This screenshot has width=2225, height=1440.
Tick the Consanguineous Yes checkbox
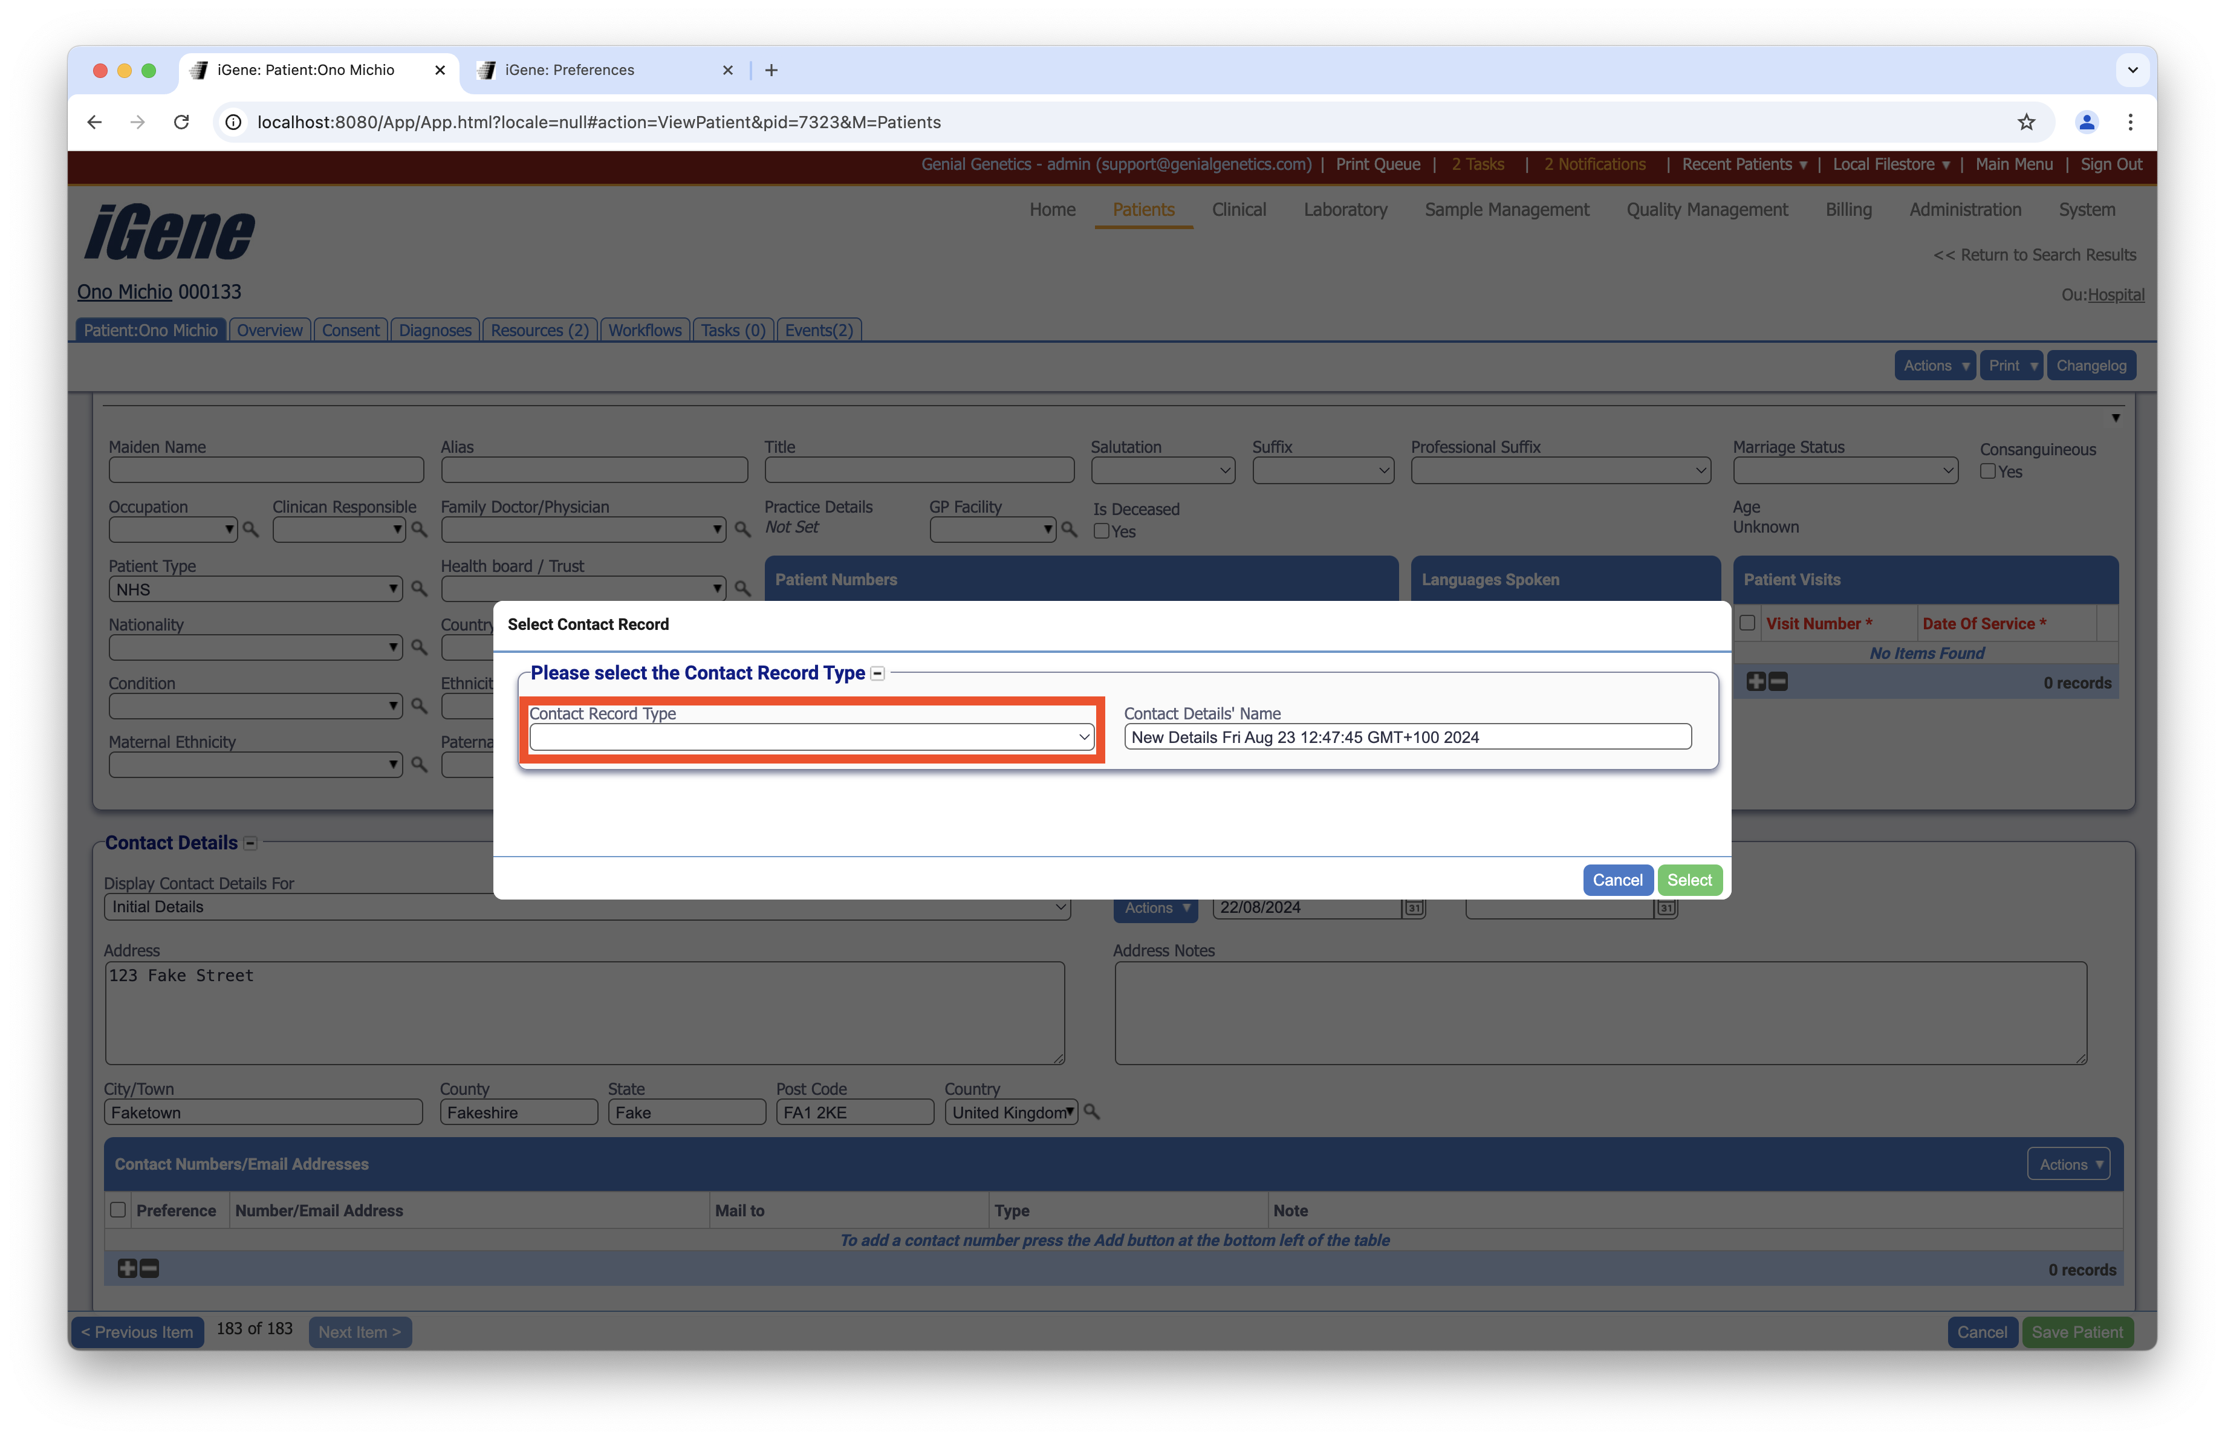1989,472
